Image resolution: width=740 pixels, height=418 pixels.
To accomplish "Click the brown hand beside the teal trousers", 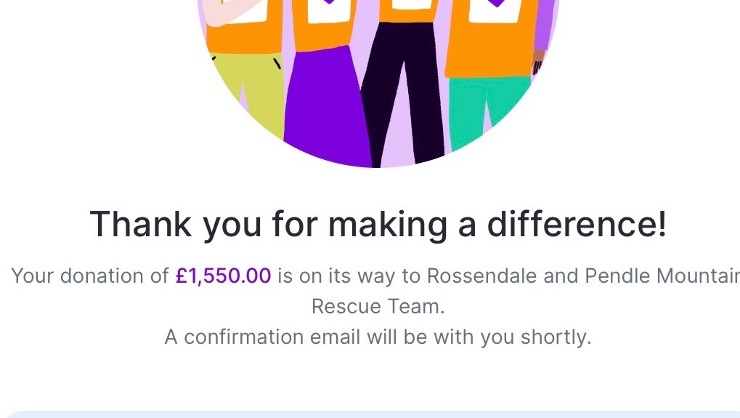I will [538, 63].
